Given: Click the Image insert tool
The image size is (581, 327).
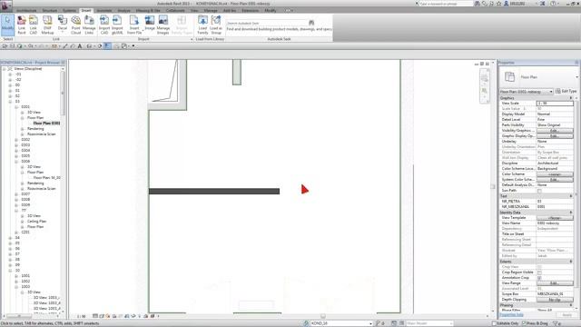Looking at the screenshot, I should point(150,23).
